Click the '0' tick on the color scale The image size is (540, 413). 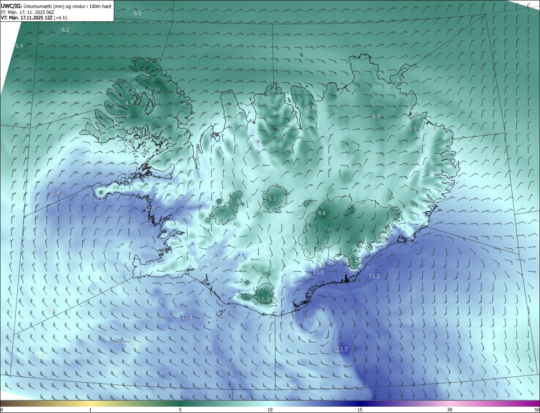coord(2,410)
